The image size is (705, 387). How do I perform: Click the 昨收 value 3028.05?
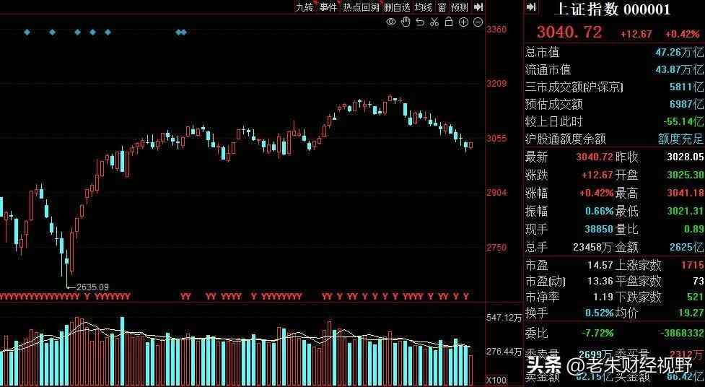pos(686,157)
